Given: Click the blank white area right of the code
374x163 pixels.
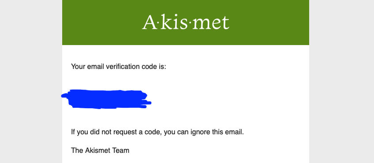Looking at the screenshot, I should 229,99.
